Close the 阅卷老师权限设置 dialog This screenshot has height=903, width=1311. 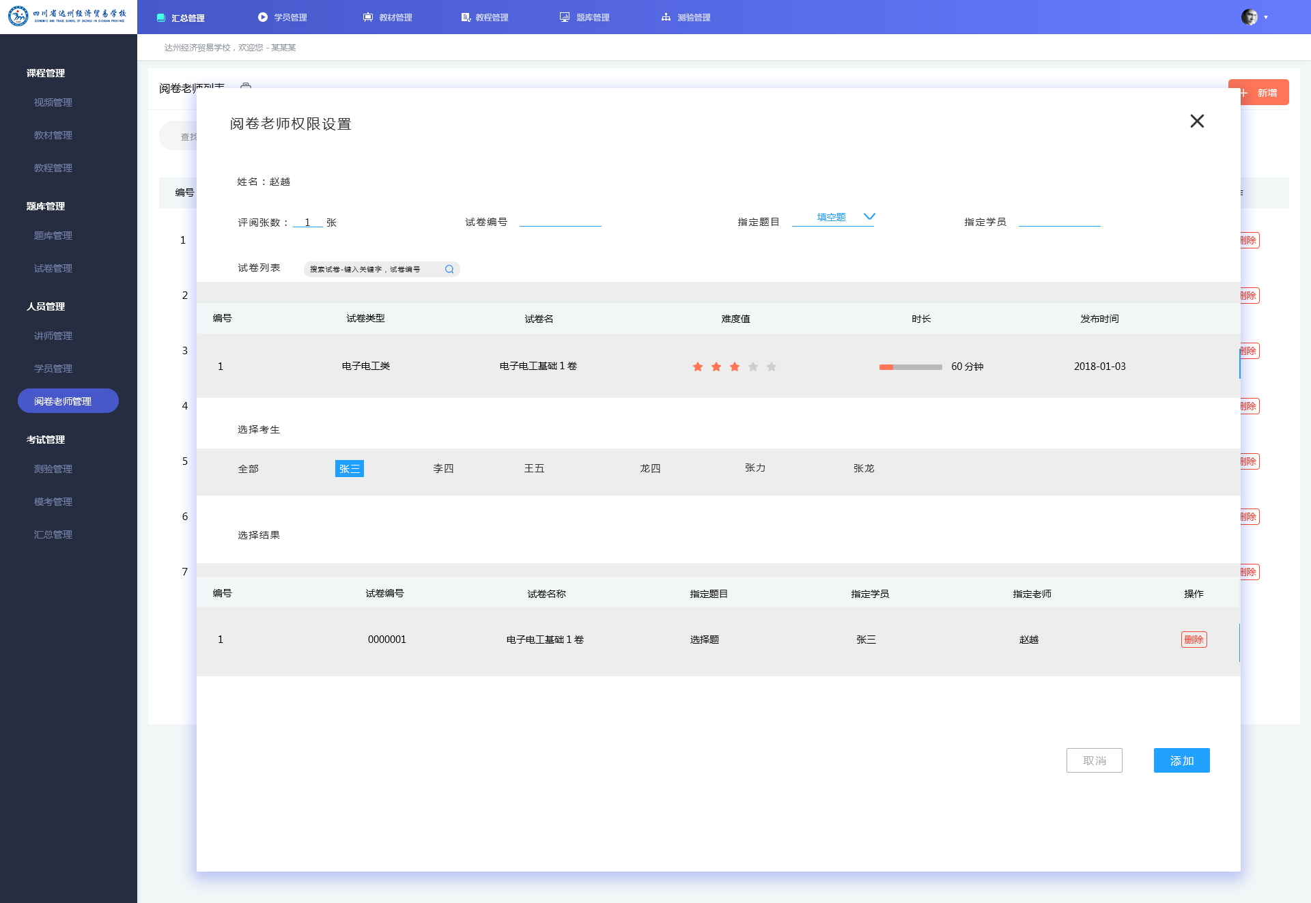tap(1197, 121)
